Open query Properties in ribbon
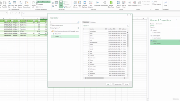This screenshot has height=101, width=180. click(x=40, y=4)
